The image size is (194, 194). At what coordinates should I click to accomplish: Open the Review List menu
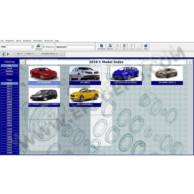click(x=48, y=41)
